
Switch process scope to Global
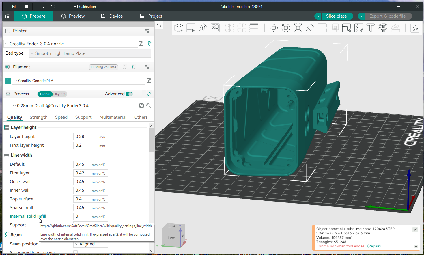click(45, 94)
